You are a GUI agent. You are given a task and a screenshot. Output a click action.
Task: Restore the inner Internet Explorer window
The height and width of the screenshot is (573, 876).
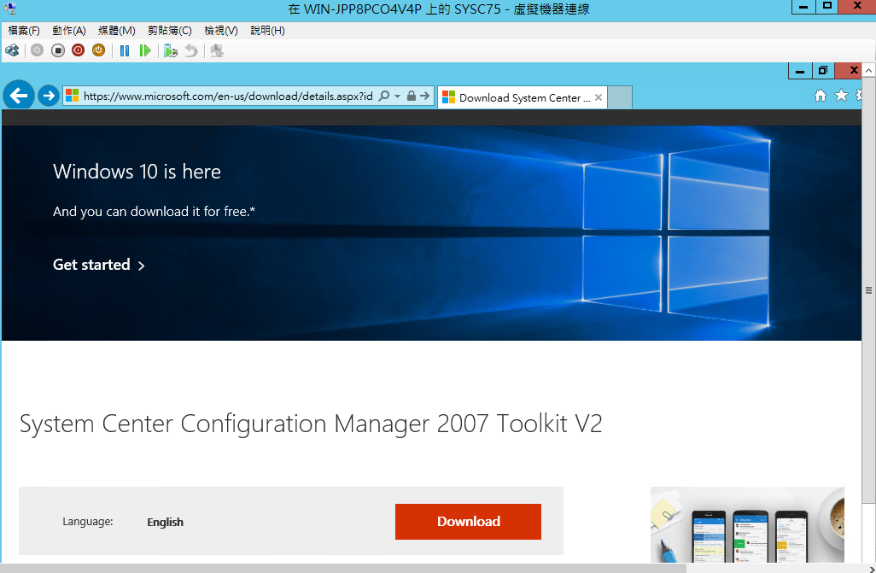pos(823,71)
